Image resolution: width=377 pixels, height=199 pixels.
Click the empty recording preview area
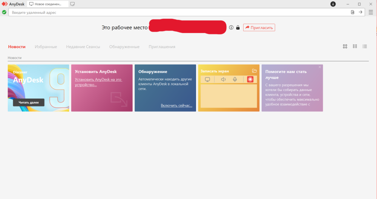click(229, 96)
